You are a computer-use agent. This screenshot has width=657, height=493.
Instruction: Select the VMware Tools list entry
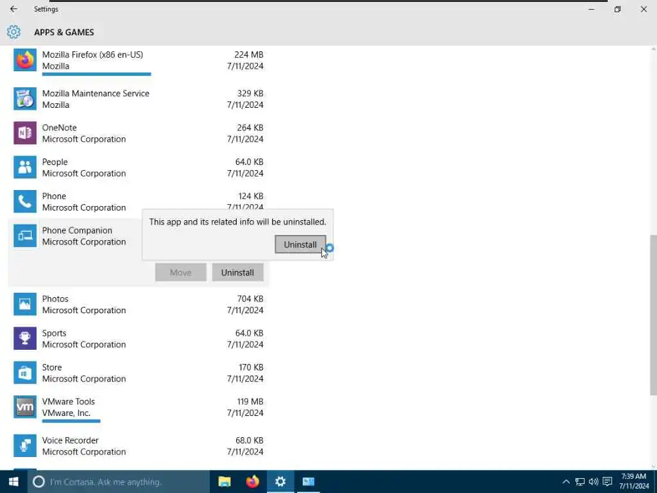(139, 409)
